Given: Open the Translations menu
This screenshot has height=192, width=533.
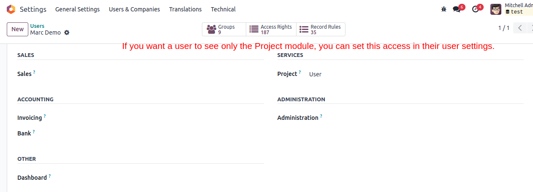Looking at the screenshot, I should point(185,9).
